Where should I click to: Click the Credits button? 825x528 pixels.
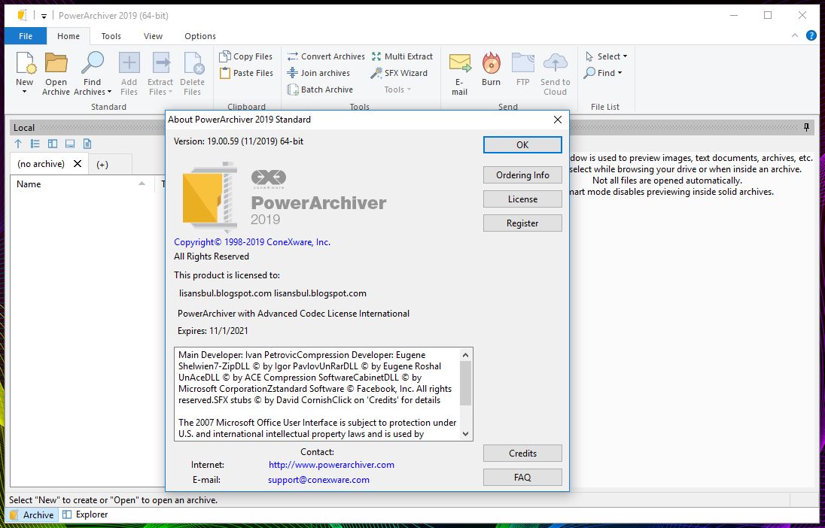point(522,454)
